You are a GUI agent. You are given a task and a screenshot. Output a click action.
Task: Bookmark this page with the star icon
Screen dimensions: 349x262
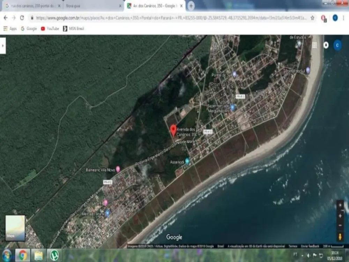[x=312, y=18]
